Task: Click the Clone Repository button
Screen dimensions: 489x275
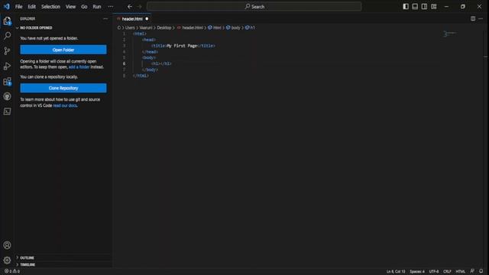Action: point(63,88)
